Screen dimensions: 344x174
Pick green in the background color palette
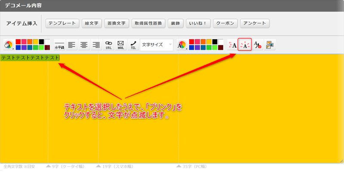[36, 48]
